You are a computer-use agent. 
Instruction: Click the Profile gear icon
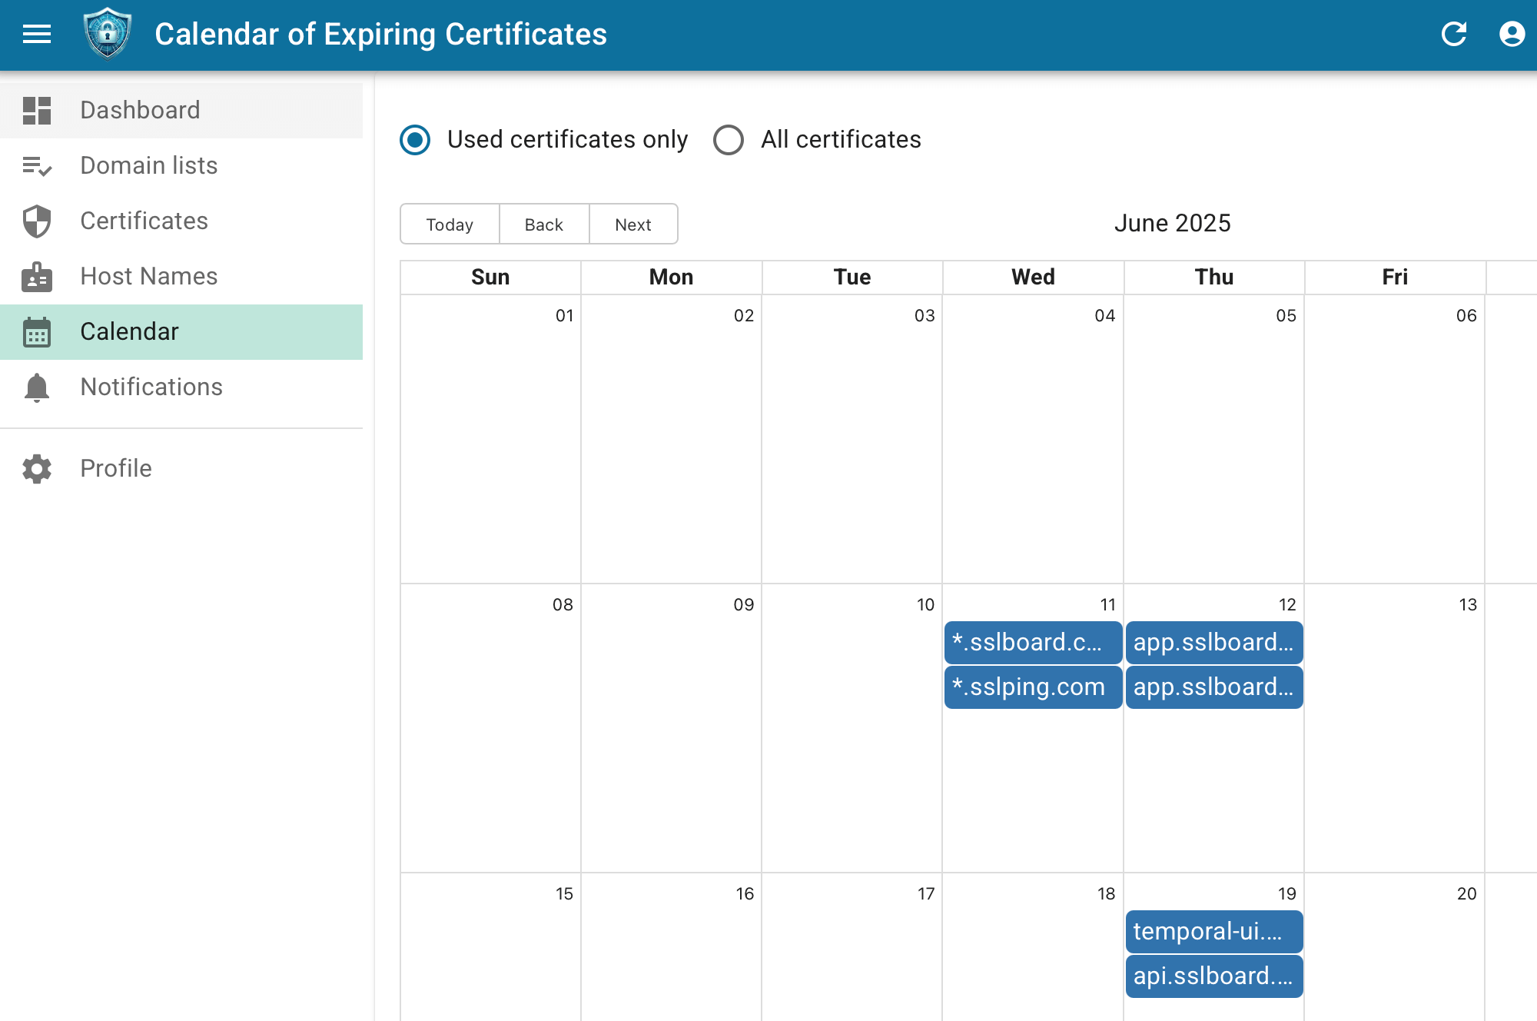(36, 468)
